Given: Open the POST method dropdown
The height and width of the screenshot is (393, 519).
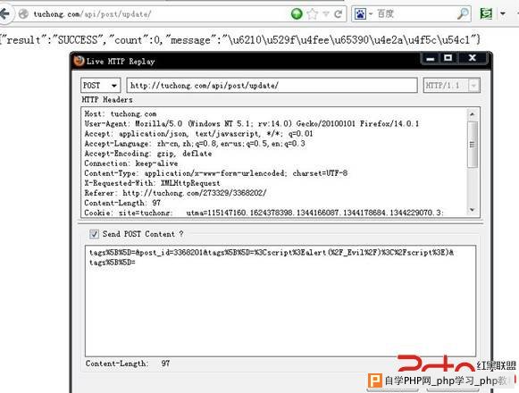Looking at the screenshot, I should pos(101,86).
